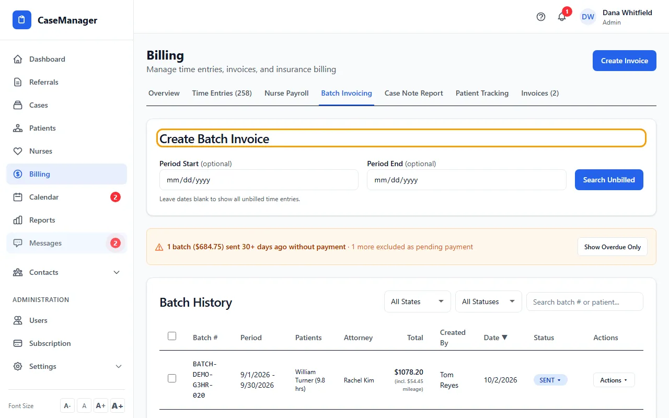Open Patients icon in sidebar
The image size is (669, 418).
[x=18, y=128]
